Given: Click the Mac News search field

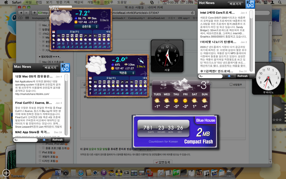Looking at the screenshot, I should (x=26, y=140).
